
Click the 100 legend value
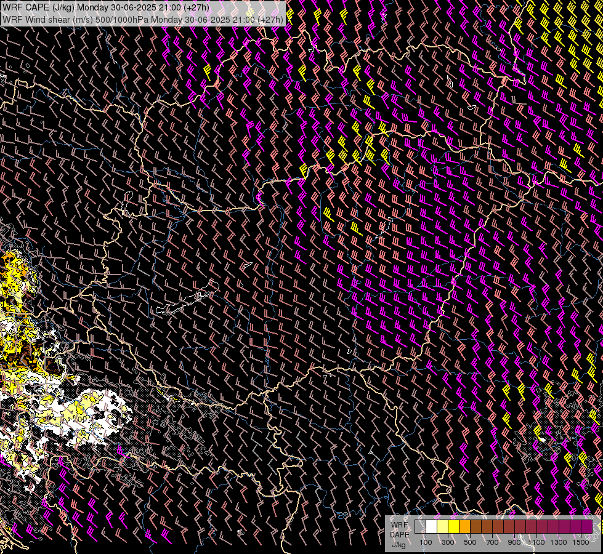[426, 542]
